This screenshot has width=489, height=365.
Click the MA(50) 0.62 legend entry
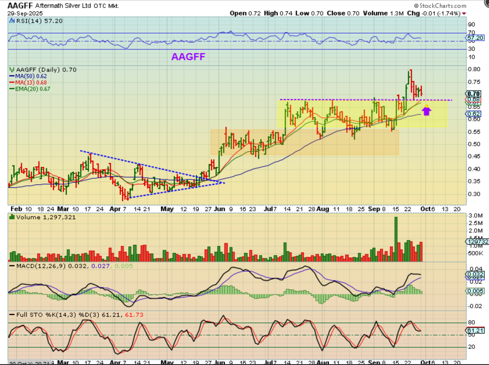coord(31,76)
